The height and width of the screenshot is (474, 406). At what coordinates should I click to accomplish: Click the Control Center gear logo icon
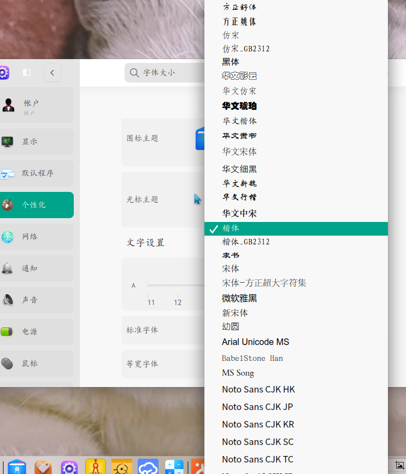coord(4,73)
